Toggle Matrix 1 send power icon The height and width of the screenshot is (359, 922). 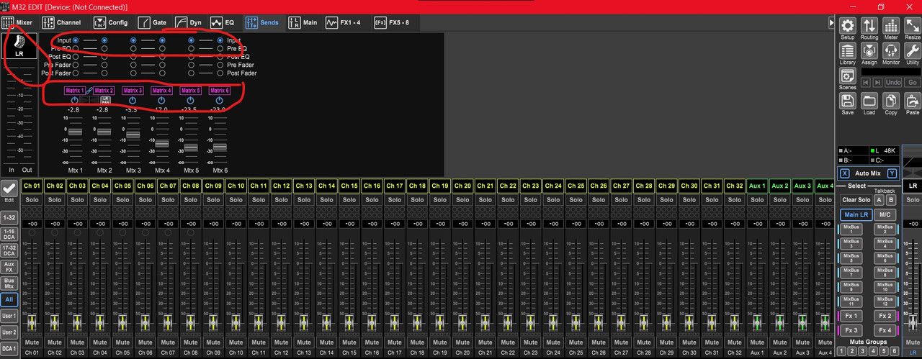pos(75,101)
